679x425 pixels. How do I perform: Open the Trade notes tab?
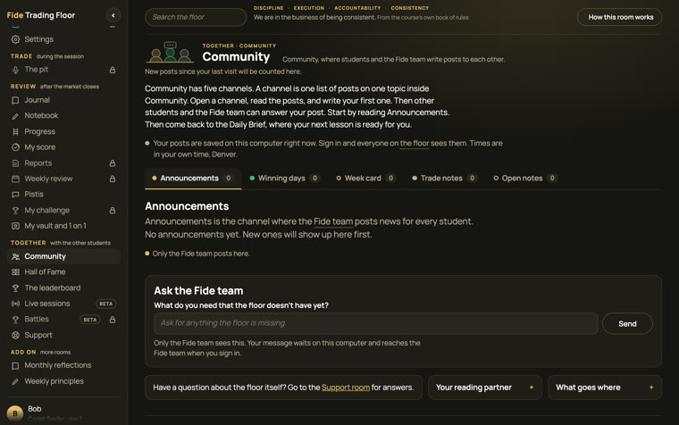point(445,179)
